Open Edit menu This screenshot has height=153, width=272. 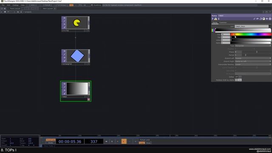8,5
